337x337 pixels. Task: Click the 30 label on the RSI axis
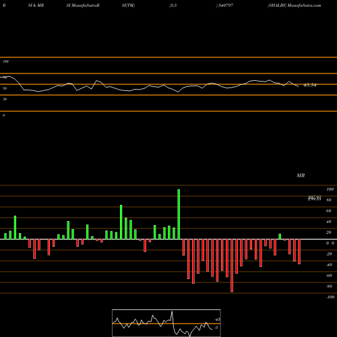pyautogui.click(x=5, y=99)
